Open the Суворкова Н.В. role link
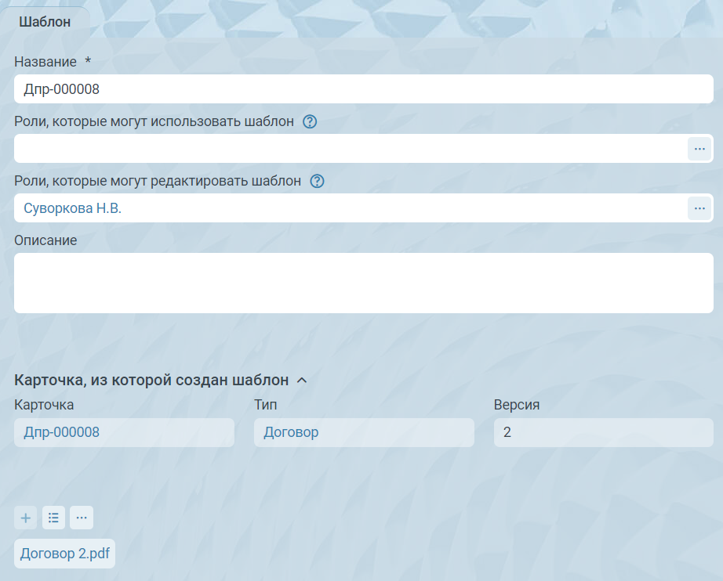The width and height of the screenshot is (723, 581). pyautogui.click(x=73, y=208)
